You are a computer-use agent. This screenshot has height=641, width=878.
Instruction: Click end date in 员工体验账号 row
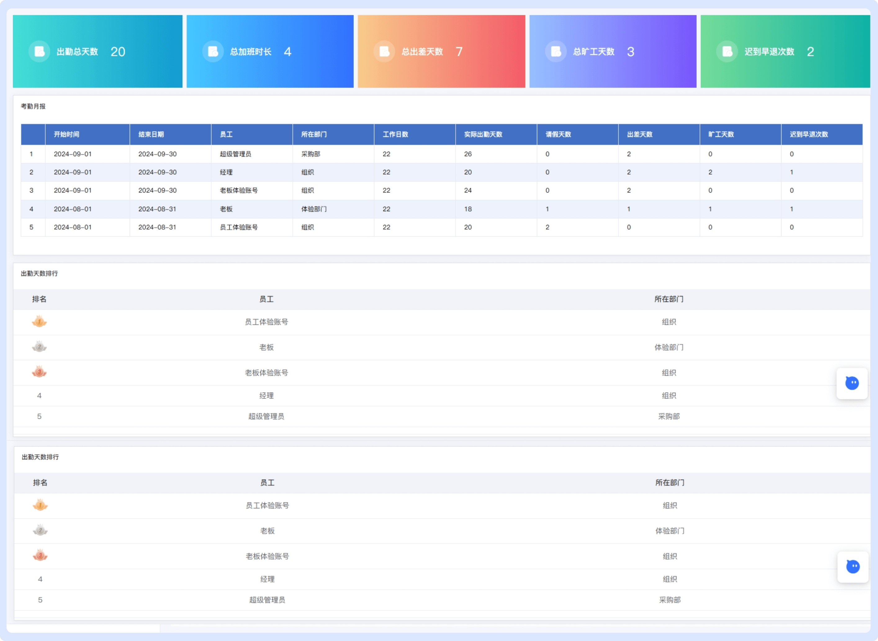pyautogui.click(x=157, y=227)
